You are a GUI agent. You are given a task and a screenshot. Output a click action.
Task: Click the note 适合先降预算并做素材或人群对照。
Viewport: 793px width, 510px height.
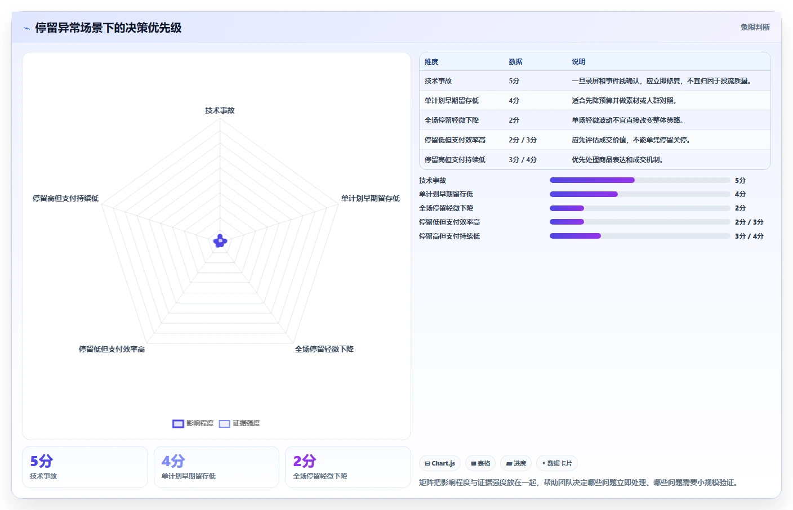(x=625, y=101)
